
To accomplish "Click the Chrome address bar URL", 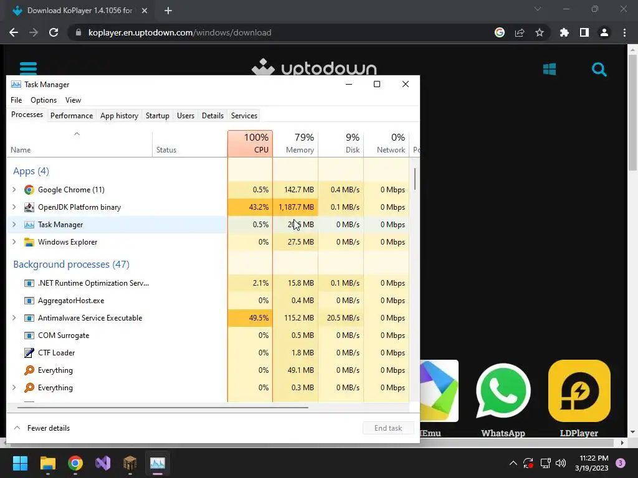I will tap(180, 32).
